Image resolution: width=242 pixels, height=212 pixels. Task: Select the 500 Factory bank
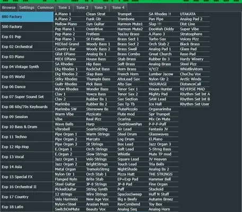[27, 26]
